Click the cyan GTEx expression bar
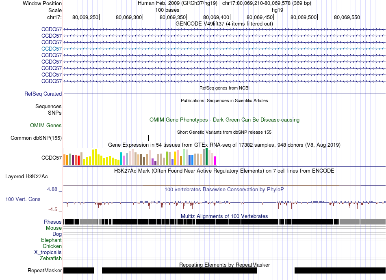 (121, 159)
